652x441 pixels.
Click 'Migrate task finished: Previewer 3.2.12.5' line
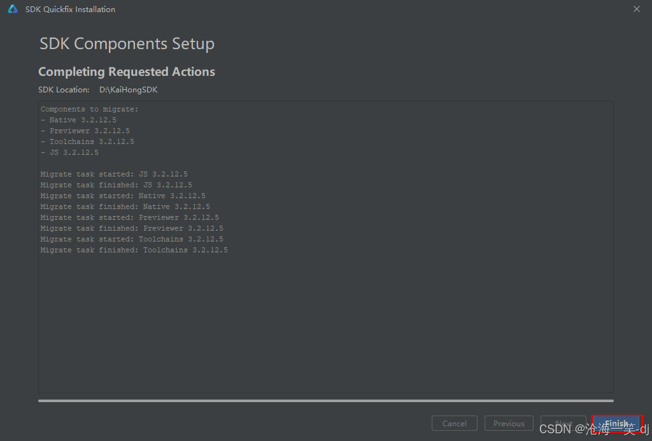pyautogui.click(x=132, y=228)
